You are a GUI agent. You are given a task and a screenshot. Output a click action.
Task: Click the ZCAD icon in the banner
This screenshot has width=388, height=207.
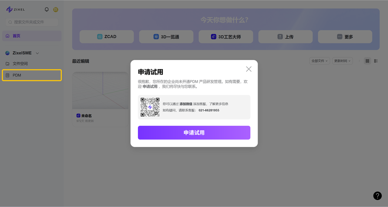tap(100, 37)
